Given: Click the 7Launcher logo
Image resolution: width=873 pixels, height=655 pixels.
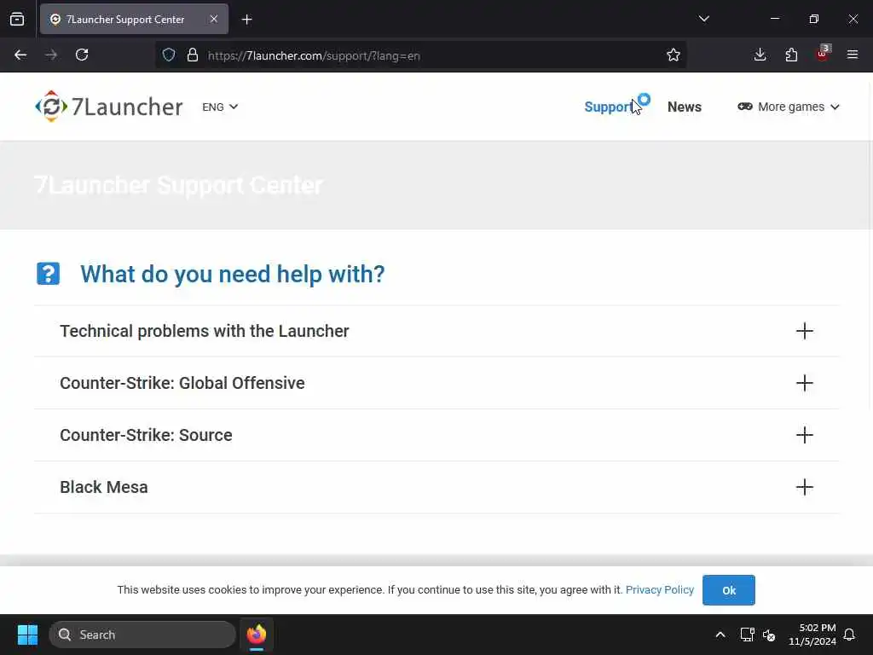Looking at the screenshot, I should [x=108, y=107].
